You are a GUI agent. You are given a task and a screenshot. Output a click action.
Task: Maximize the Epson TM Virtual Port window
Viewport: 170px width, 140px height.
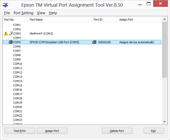149,4
